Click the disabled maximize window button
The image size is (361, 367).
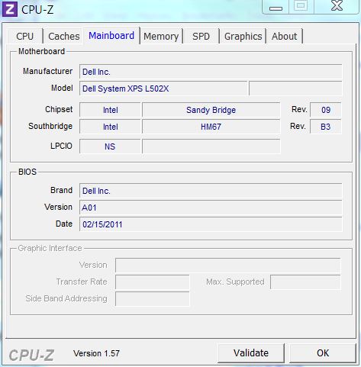pos(301,7)
